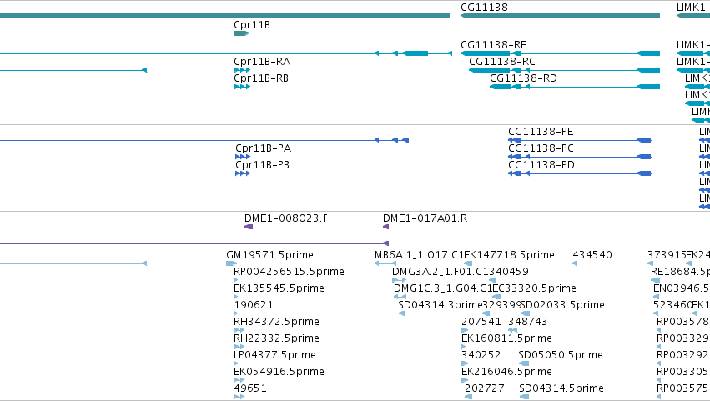The width and height of the screenshot is (710, 401).
Task: Click the 49651 EST label
Action: pyautogui.click(x=250, y=388)
